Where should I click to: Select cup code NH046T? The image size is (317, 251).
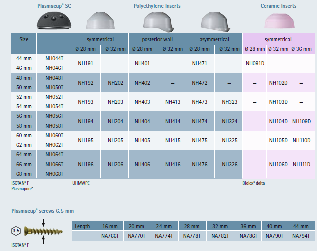pyautogui.click(x=54, y=68)
